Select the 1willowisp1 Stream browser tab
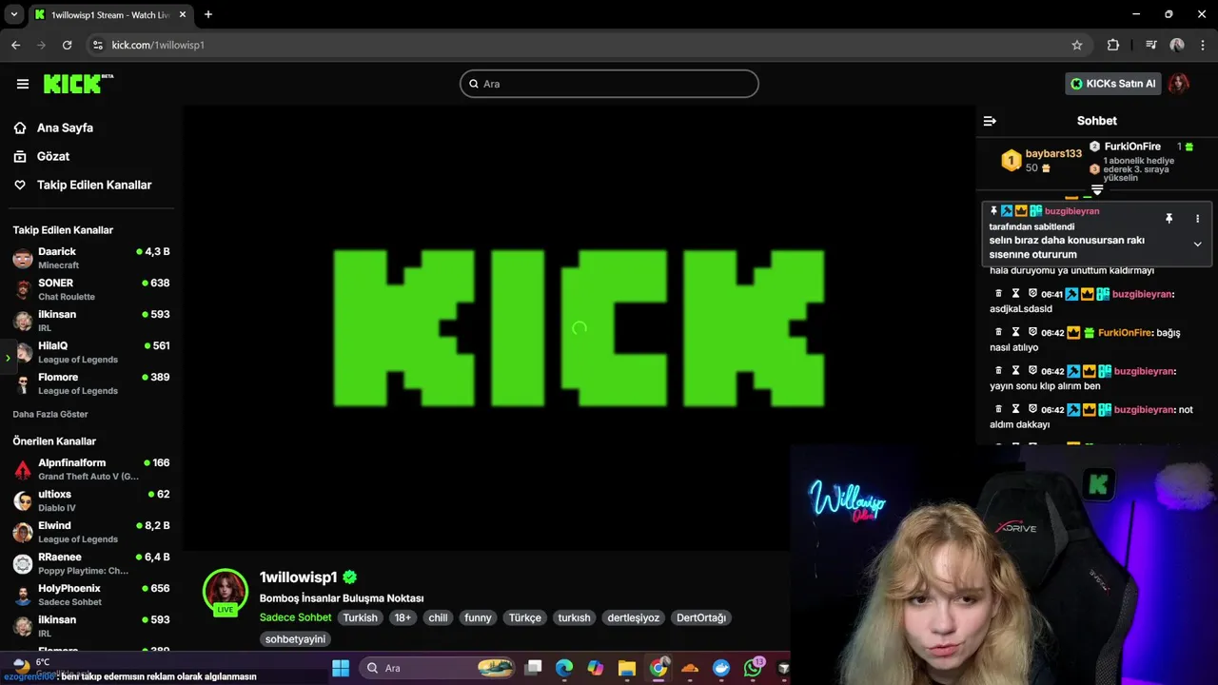The width and height of the screenshot is (1218, 685). [109, 14]
